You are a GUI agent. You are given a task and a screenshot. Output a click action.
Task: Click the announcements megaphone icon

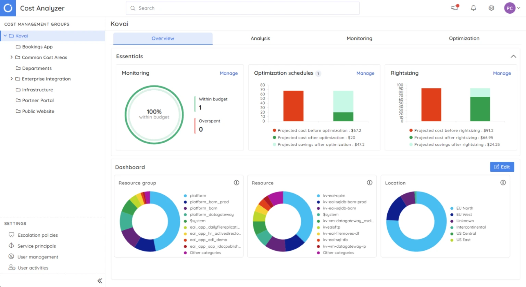point(454,8)
